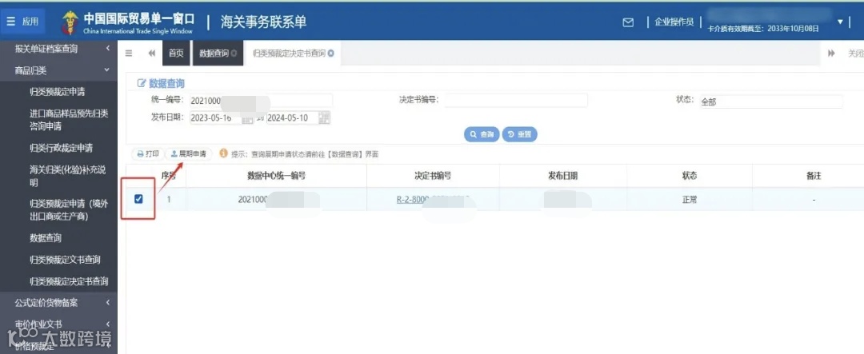Close the 归类预裁定决定书查询 tab
This screenshot has width=864, height=354.
331,54
